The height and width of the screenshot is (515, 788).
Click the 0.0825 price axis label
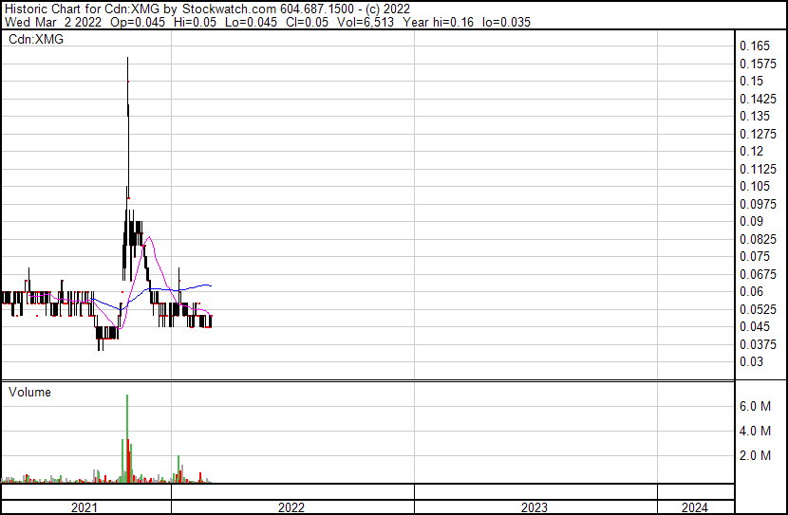point(758,239)
